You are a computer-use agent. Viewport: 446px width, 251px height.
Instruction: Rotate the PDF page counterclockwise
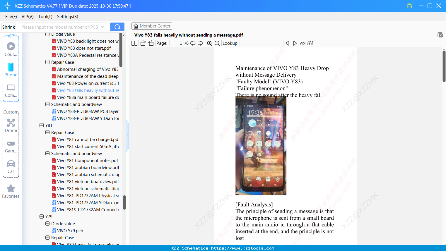pos(143,43)
